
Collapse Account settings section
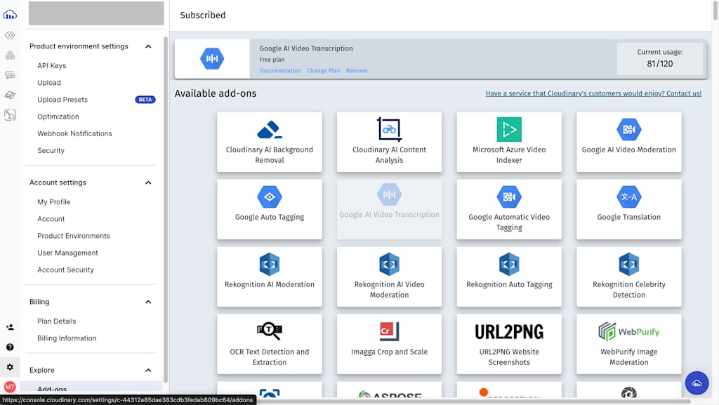click(x=148, y=182)
